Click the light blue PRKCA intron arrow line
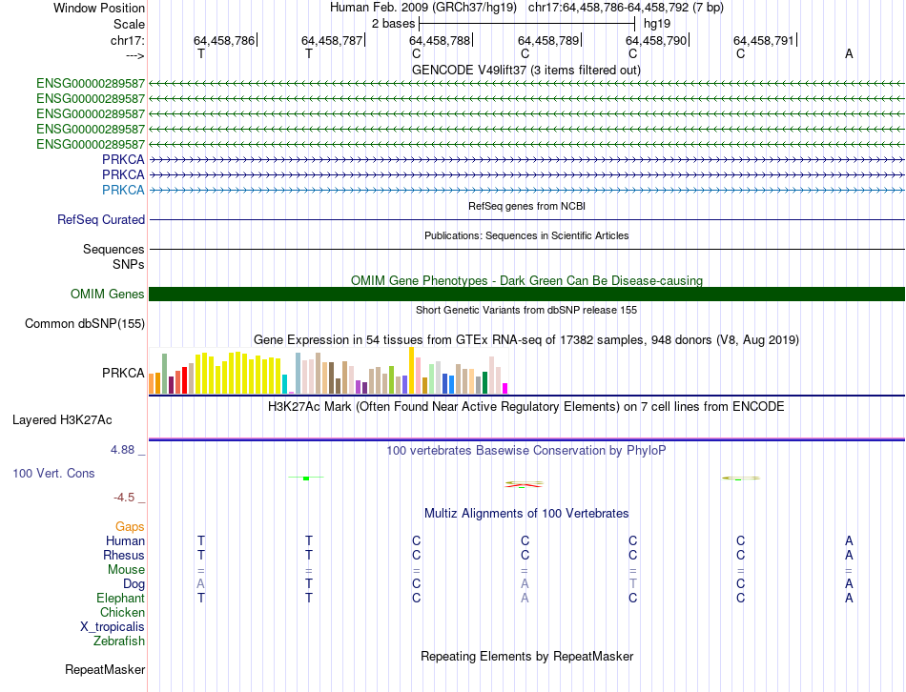 tap(526, 190)
